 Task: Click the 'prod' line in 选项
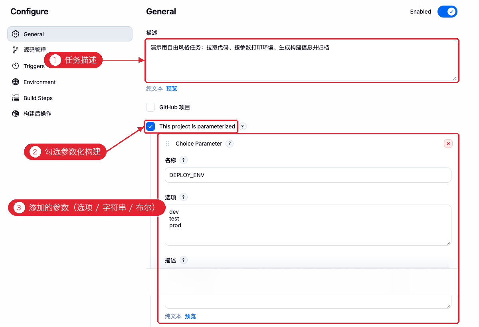(x=175, y=225)
